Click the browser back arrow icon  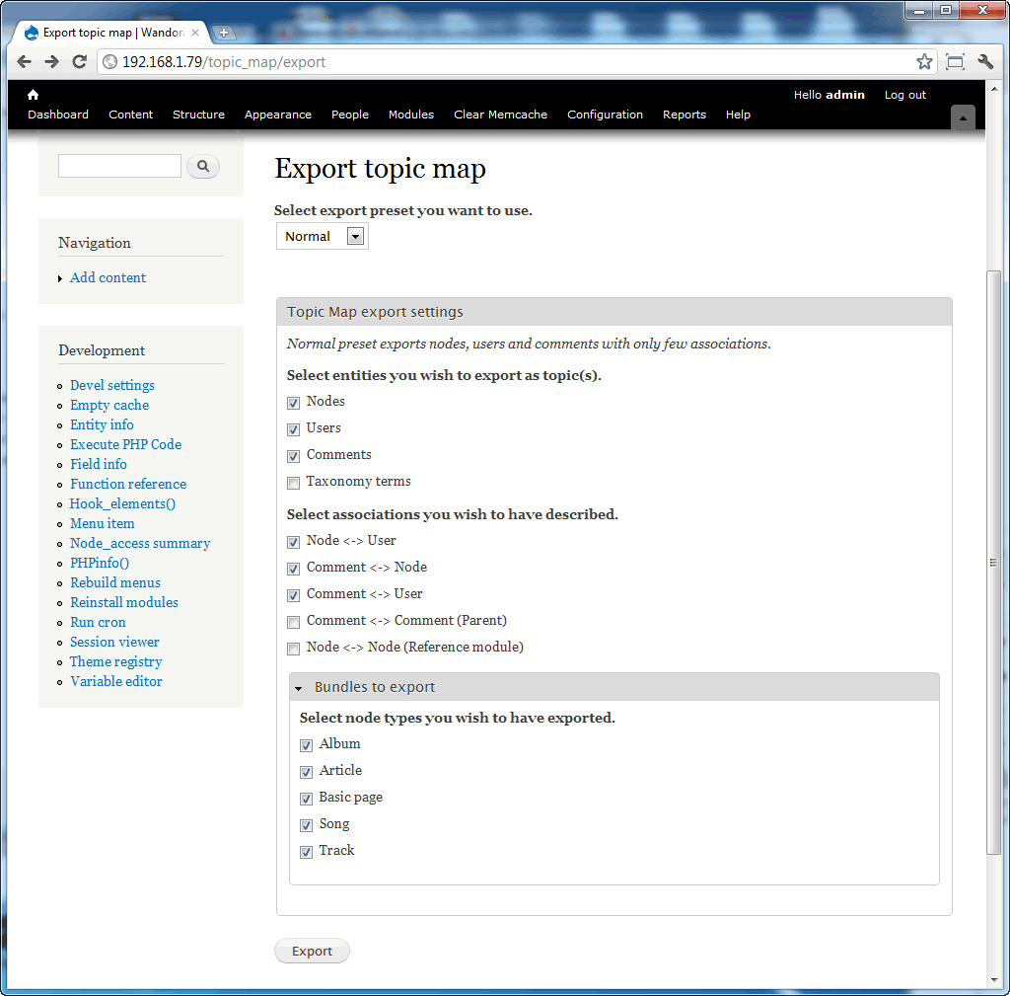[x=24, y=60]
